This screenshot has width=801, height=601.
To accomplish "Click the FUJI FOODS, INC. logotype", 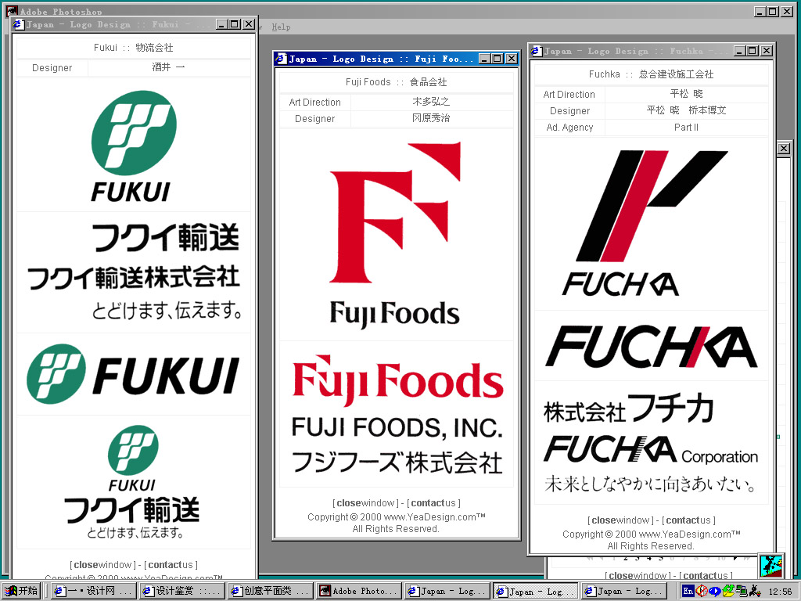I will [x=397, y=428].
